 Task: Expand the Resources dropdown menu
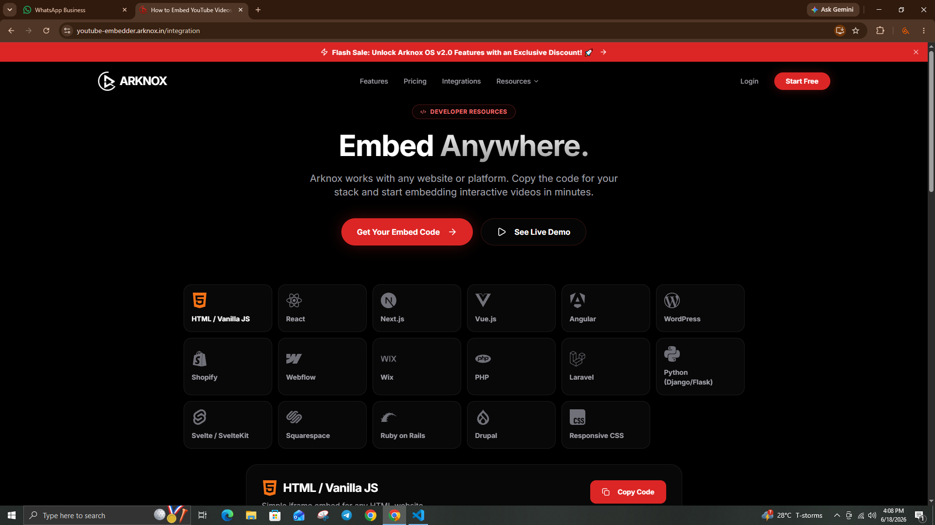pos(517,81)
